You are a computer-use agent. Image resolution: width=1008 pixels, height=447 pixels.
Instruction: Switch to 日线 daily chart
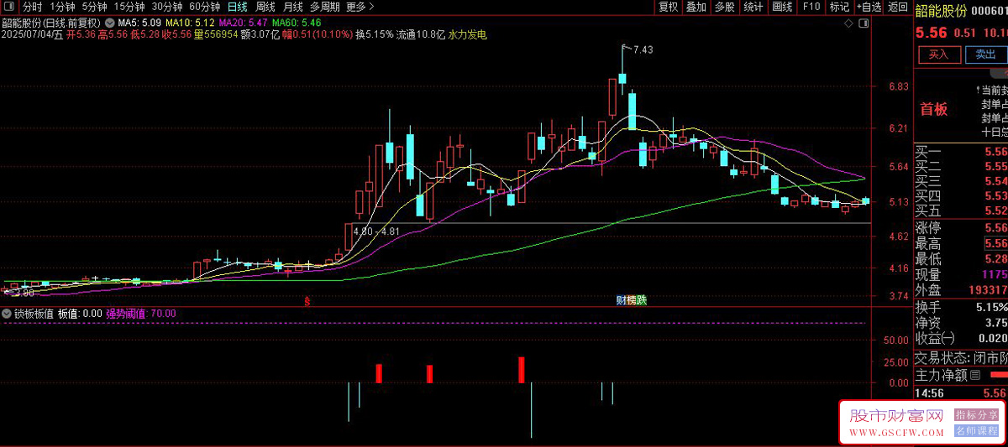238,7
